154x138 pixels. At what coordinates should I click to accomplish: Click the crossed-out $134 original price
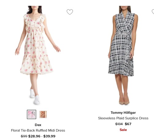119,124
